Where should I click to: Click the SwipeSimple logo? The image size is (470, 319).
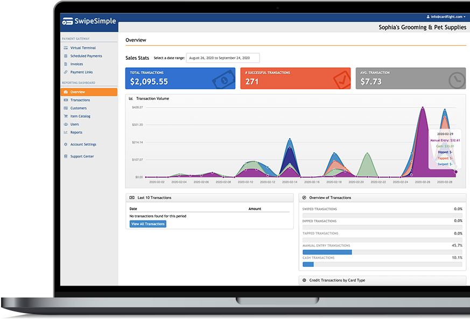89,22
